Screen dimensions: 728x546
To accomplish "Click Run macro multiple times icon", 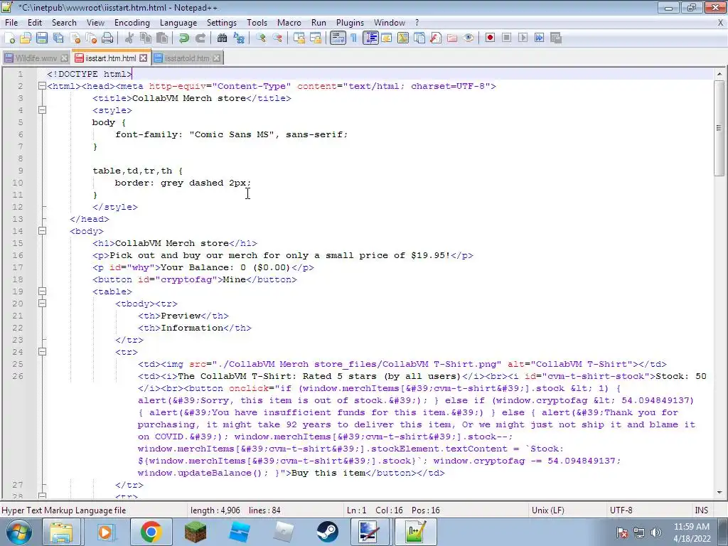I will point(539,38).
